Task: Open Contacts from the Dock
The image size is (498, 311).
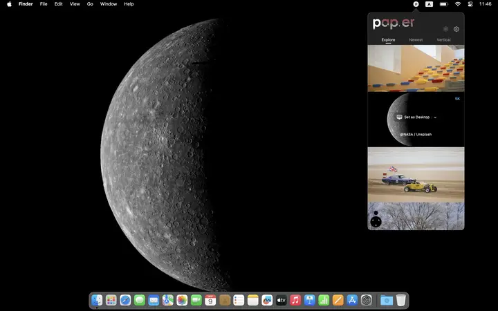Action: tap(225, 300)
